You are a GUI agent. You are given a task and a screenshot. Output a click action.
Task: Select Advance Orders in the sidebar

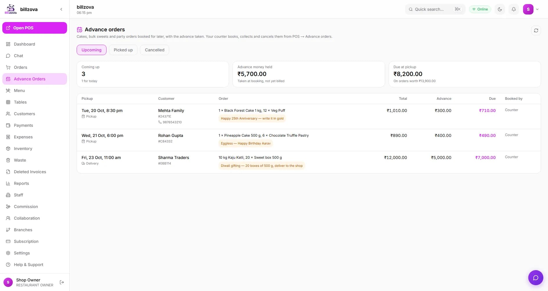(35, 79)
